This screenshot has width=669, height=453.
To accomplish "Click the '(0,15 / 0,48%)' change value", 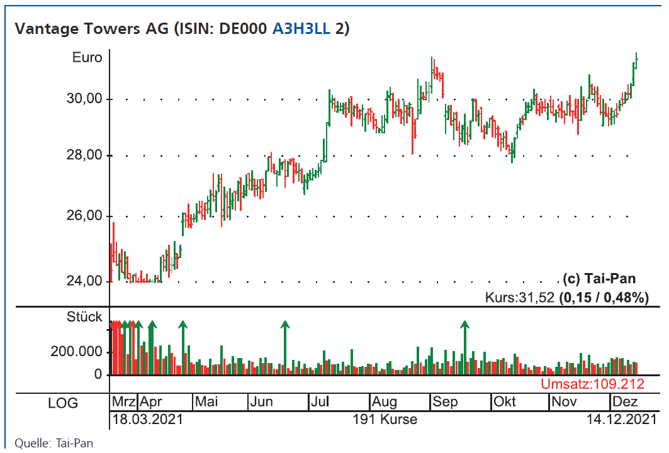I will click(604, 298).
